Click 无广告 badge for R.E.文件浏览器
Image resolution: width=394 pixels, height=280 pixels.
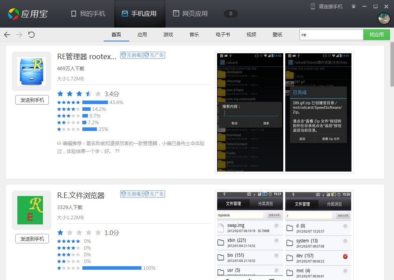154,194
